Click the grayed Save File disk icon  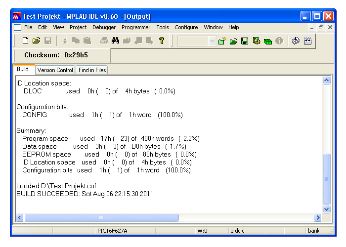tap(48, 41)
